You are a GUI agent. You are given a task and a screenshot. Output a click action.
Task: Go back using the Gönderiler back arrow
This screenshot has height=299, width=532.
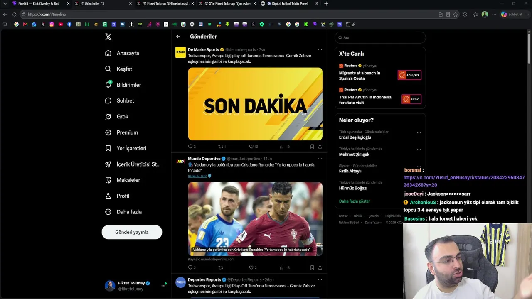[178, 37]
